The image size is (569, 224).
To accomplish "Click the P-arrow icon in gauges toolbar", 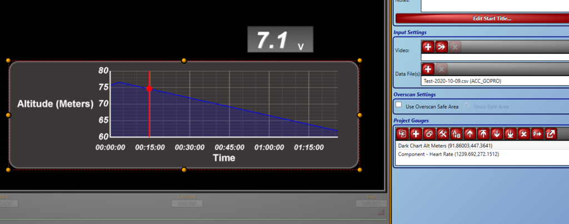I will point(537,134).
